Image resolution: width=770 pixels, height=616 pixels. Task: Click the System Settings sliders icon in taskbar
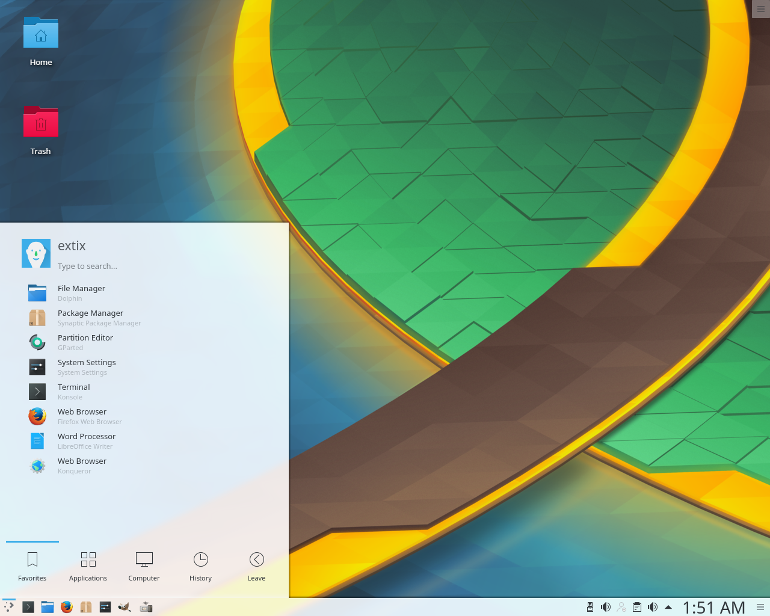point(105,607)
